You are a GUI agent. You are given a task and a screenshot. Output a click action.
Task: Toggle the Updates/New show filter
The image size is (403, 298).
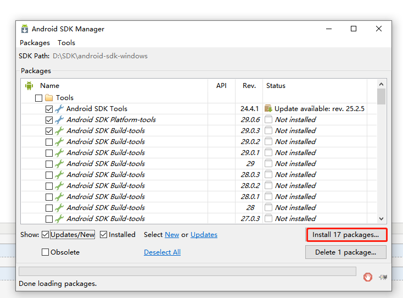(45, 235)
